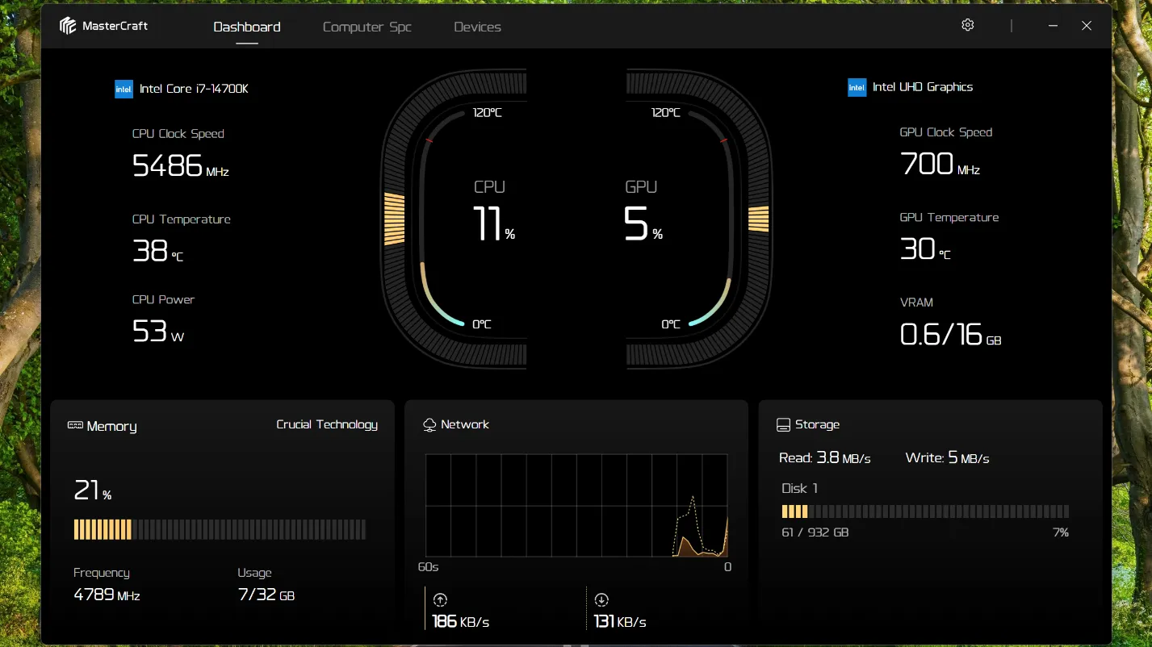The height and width of the screenshot is (647, 1152).
Task: Click the "Disk 1" label
Action: (799, 488)
